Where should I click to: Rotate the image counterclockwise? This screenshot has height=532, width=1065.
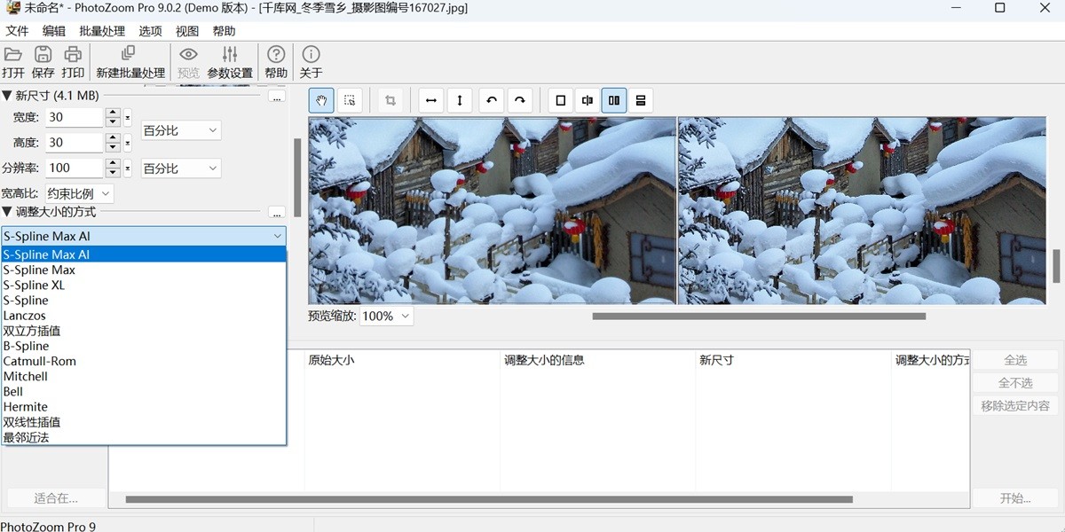point(491,100)
